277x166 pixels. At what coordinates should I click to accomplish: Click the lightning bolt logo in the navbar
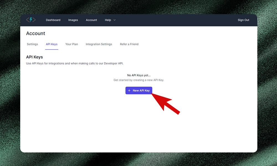[x=30, y=20]
